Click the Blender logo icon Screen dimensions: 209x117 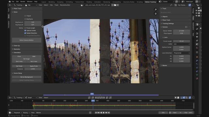(9, 2)
